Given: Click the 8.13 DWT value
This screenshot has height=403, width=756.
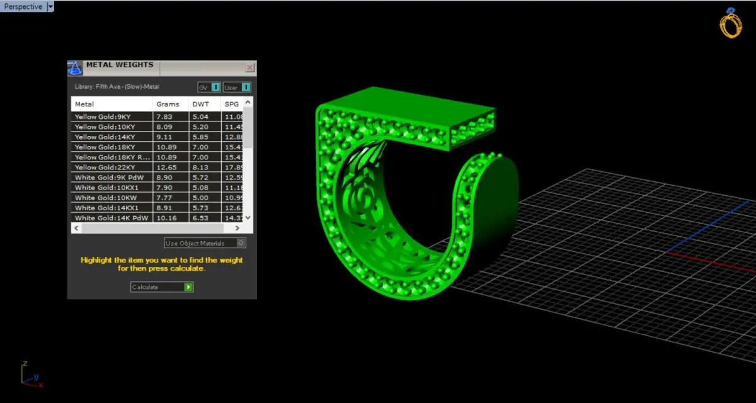Looking at the screenshot, I should [200, 167].
